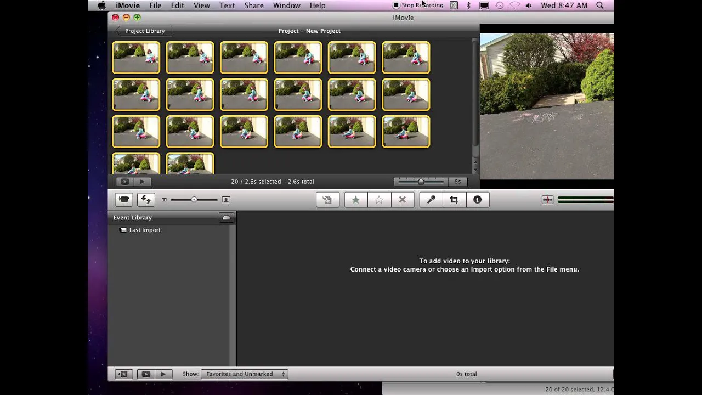
Task: Play project from beginning button
Action: (x=142, y=182)
